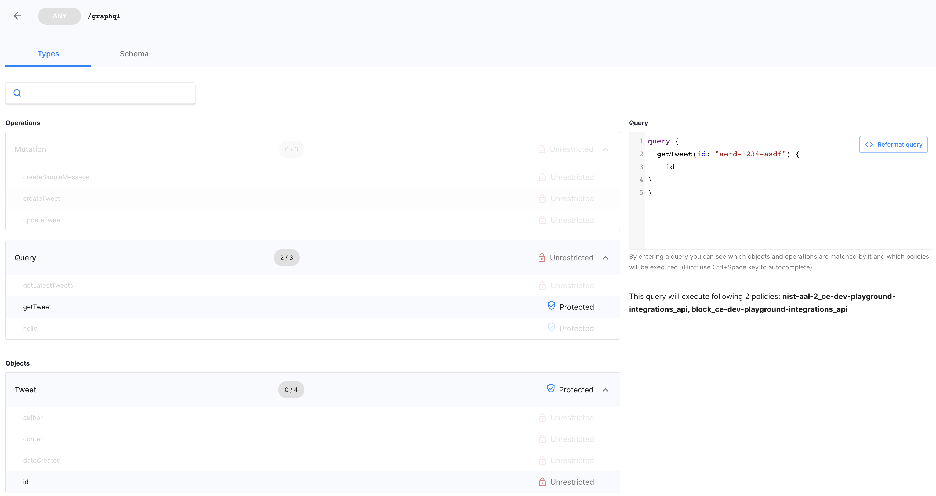Open the Schema tab

click(x=134, y=54)
